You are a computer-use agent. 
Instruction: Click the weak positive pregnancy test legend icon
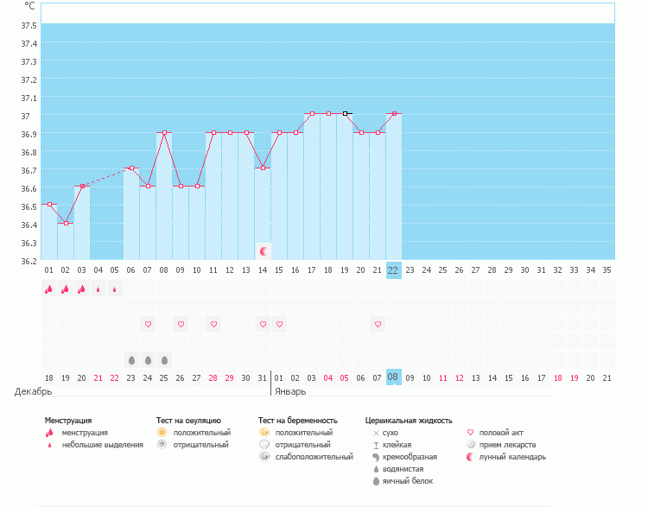click(264, 456)
